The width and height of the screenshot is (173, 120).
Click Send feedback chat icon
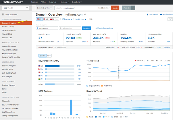(x=161, y=14)
